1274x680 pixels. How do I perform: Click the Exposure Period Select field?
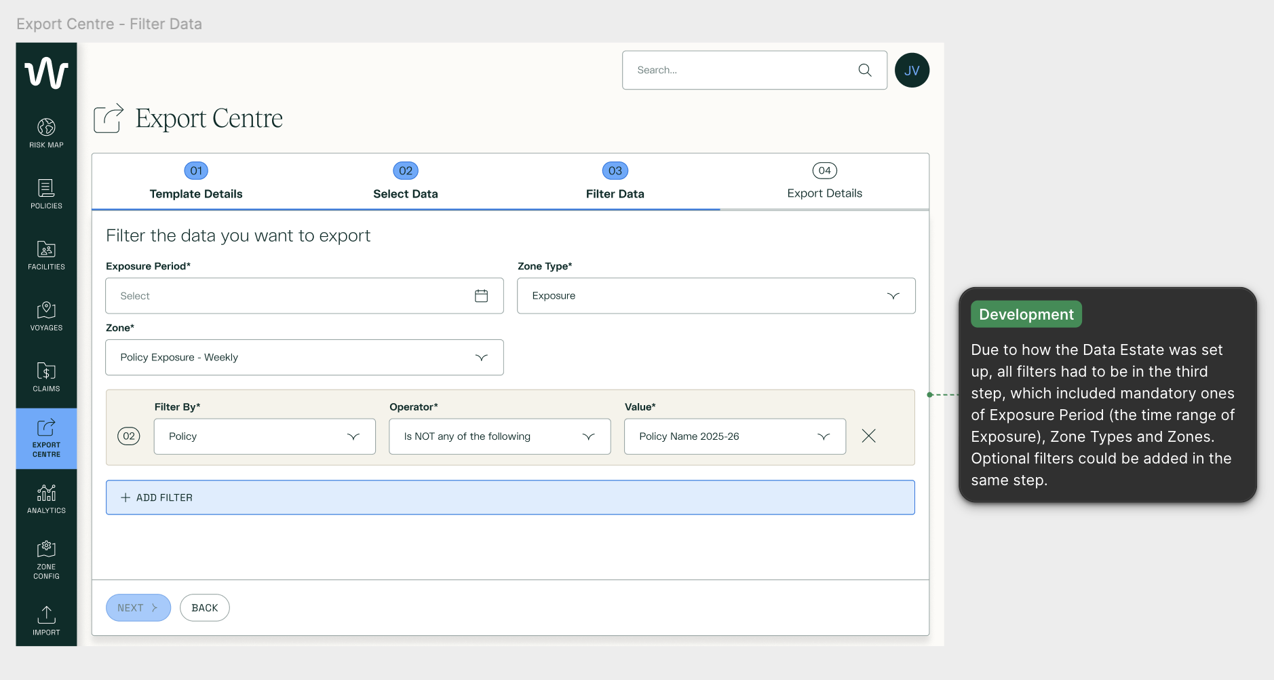[305, 296]
